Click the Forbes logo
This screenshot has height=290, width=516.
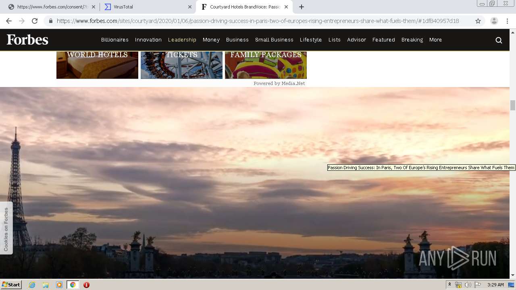(27, 39)
